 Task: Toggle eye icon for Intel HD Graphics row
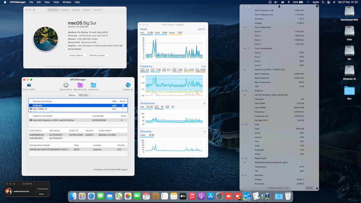coord(31,120)
